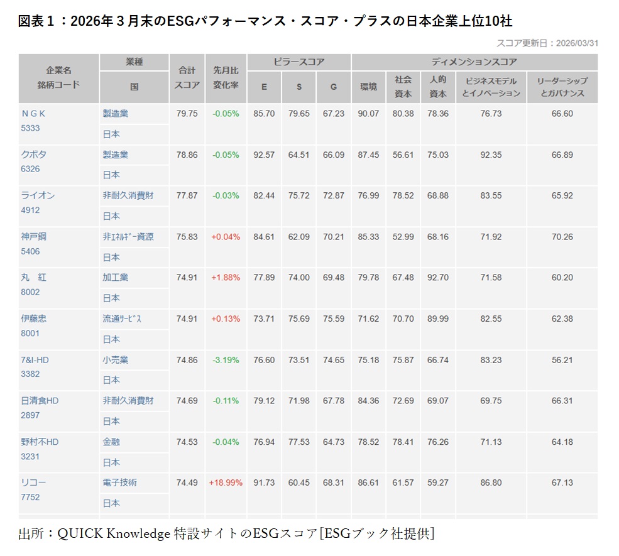This screenshot has height=556, width=619.
Task: Select the リコー company link
Action: (33, 484)
